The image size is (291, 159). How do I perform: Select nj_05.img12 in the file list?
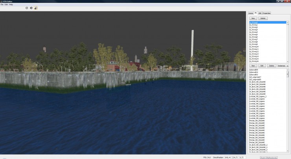(268, 51)
